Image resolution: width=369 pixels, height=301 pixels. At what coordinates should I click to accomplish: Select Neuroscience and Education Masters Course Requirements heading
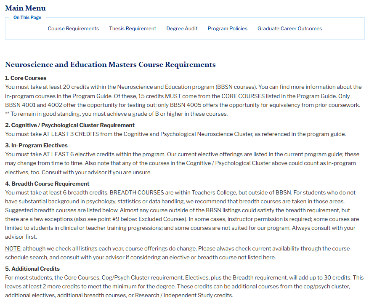point(110,64)
